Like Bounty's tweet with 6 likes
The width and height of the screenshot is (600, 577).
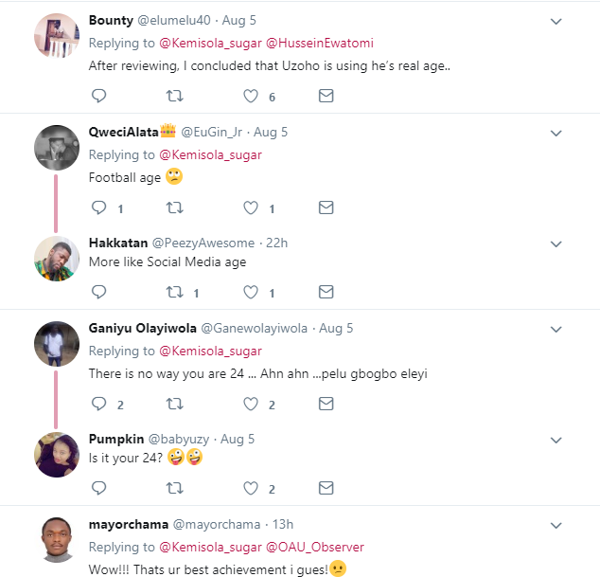[x=251, y=96]
